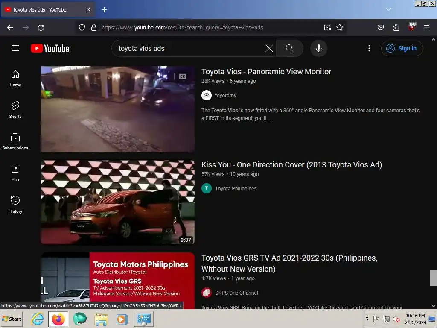The image size is (437, 328).
Task: Click toyotamy channel avatar
Action: coord(206,95)
